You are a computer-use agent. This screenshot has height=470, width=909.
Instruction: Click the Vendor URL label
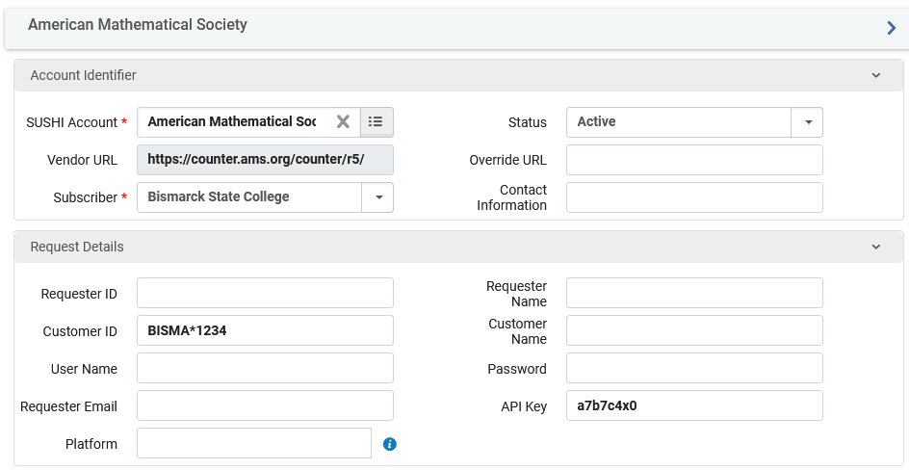[x=82, y=161]
